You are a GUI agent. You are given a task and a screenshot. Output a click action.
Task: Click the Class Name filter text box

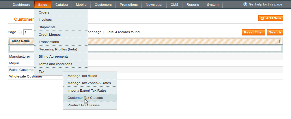(x=145, y=49)
